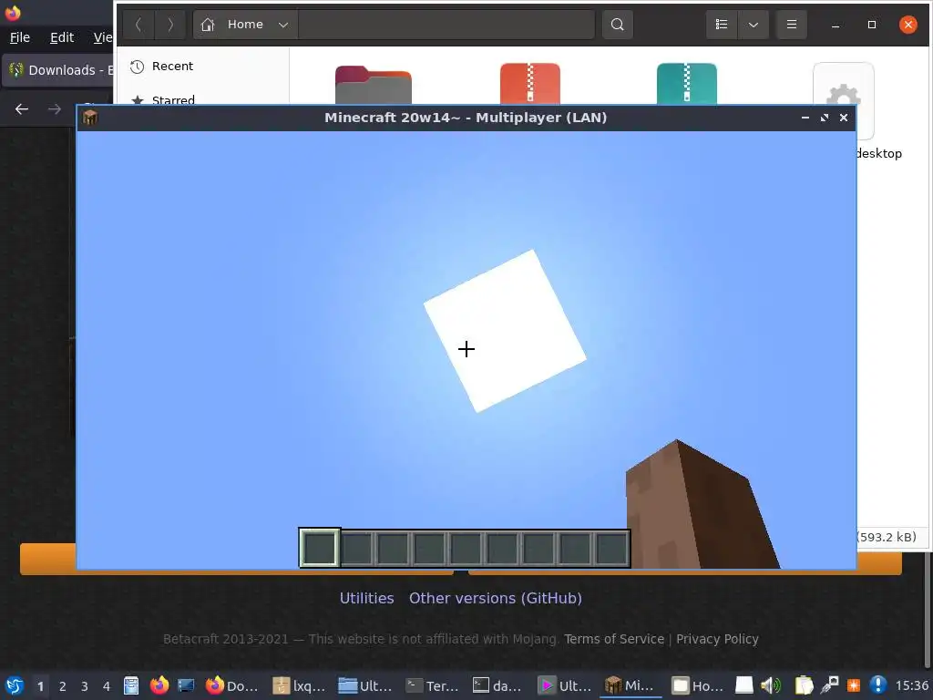Switch to workspace 4
This screenshot has height=700, width=933.
tap(107, 686)
